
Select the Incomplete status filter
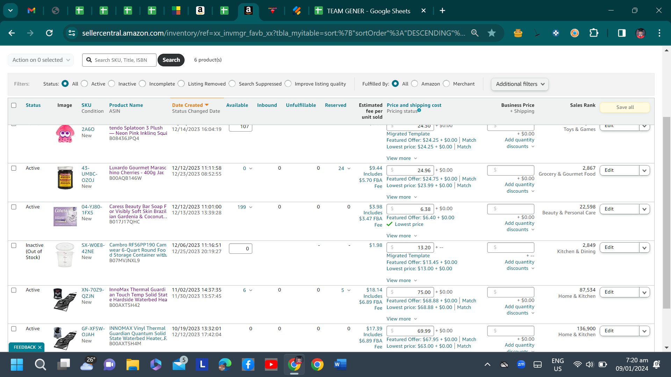pyautogui.click(x=142, y=84)
